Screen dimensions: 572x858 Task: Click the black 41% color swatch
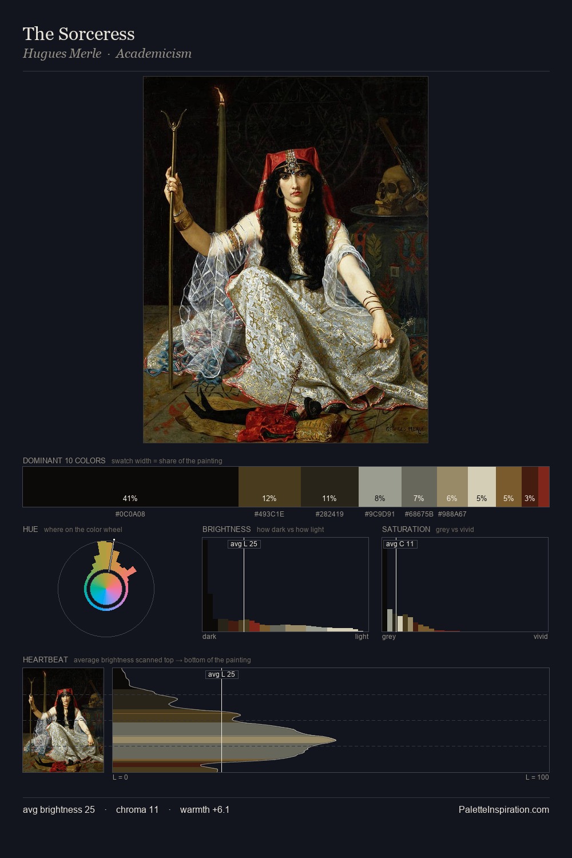[x=130, y=487]
